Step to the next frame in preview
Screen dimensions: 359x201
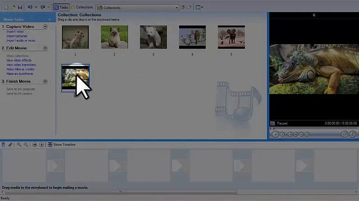301,135
